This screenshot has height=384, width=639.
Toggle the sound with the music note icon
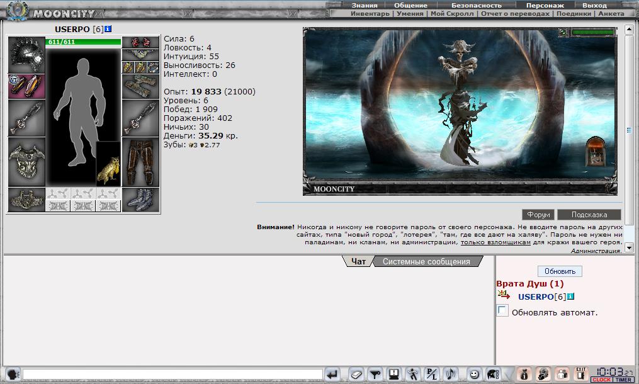[x=451, y=374]
